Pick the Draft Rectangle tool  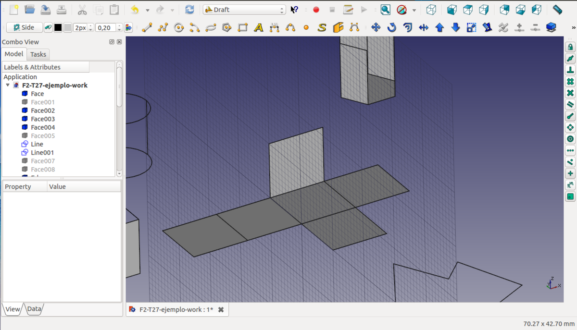click(243, 28)
